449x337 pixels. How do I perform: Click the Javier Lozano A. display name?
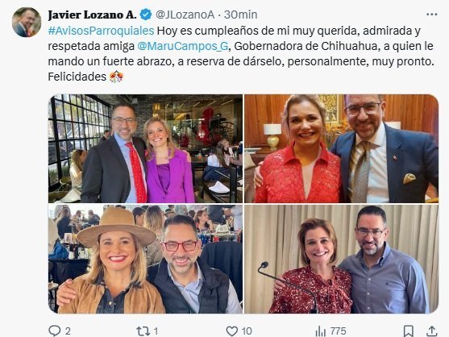click(x=92, y=15)
